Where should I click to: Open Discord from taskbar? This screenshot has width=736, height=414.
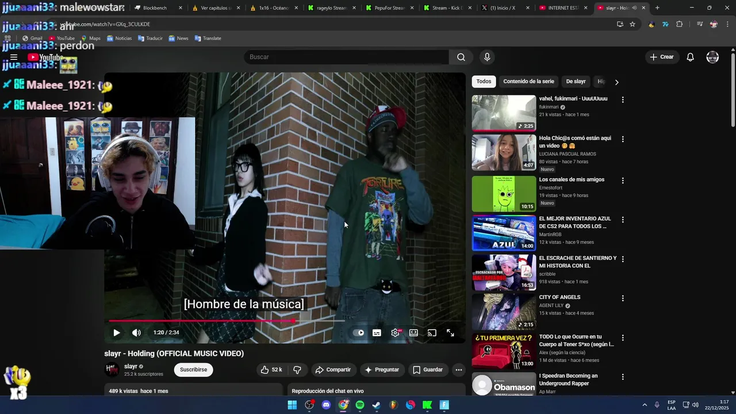tap(326, 405)
